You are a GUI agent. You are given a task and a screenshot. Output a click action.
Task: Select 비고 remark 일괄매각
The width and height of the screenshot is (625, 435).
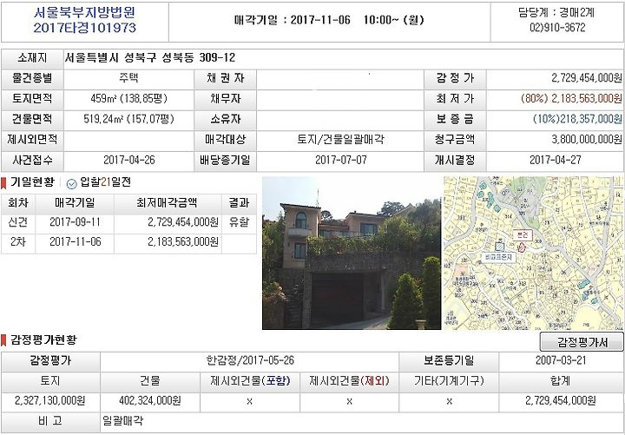(x=122, y=421)
